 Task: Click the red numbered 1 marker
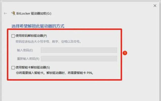[x=125, y=53]
